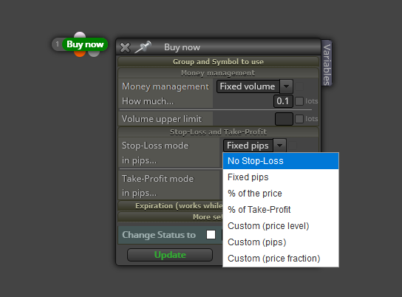Click the orange bottom connector of Buy now block
402x297 pixels.
click(x=80, y=53)
